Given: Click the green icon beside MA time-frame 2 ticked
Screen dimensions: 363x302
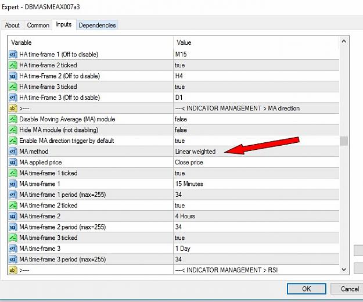Looking at the screenshot, I should tap(13, 206).
